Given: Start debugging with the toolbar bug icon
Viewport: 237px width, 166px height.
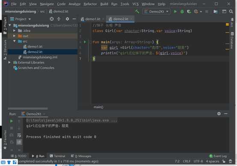Looking at the screenshot, I should (182, 12).
